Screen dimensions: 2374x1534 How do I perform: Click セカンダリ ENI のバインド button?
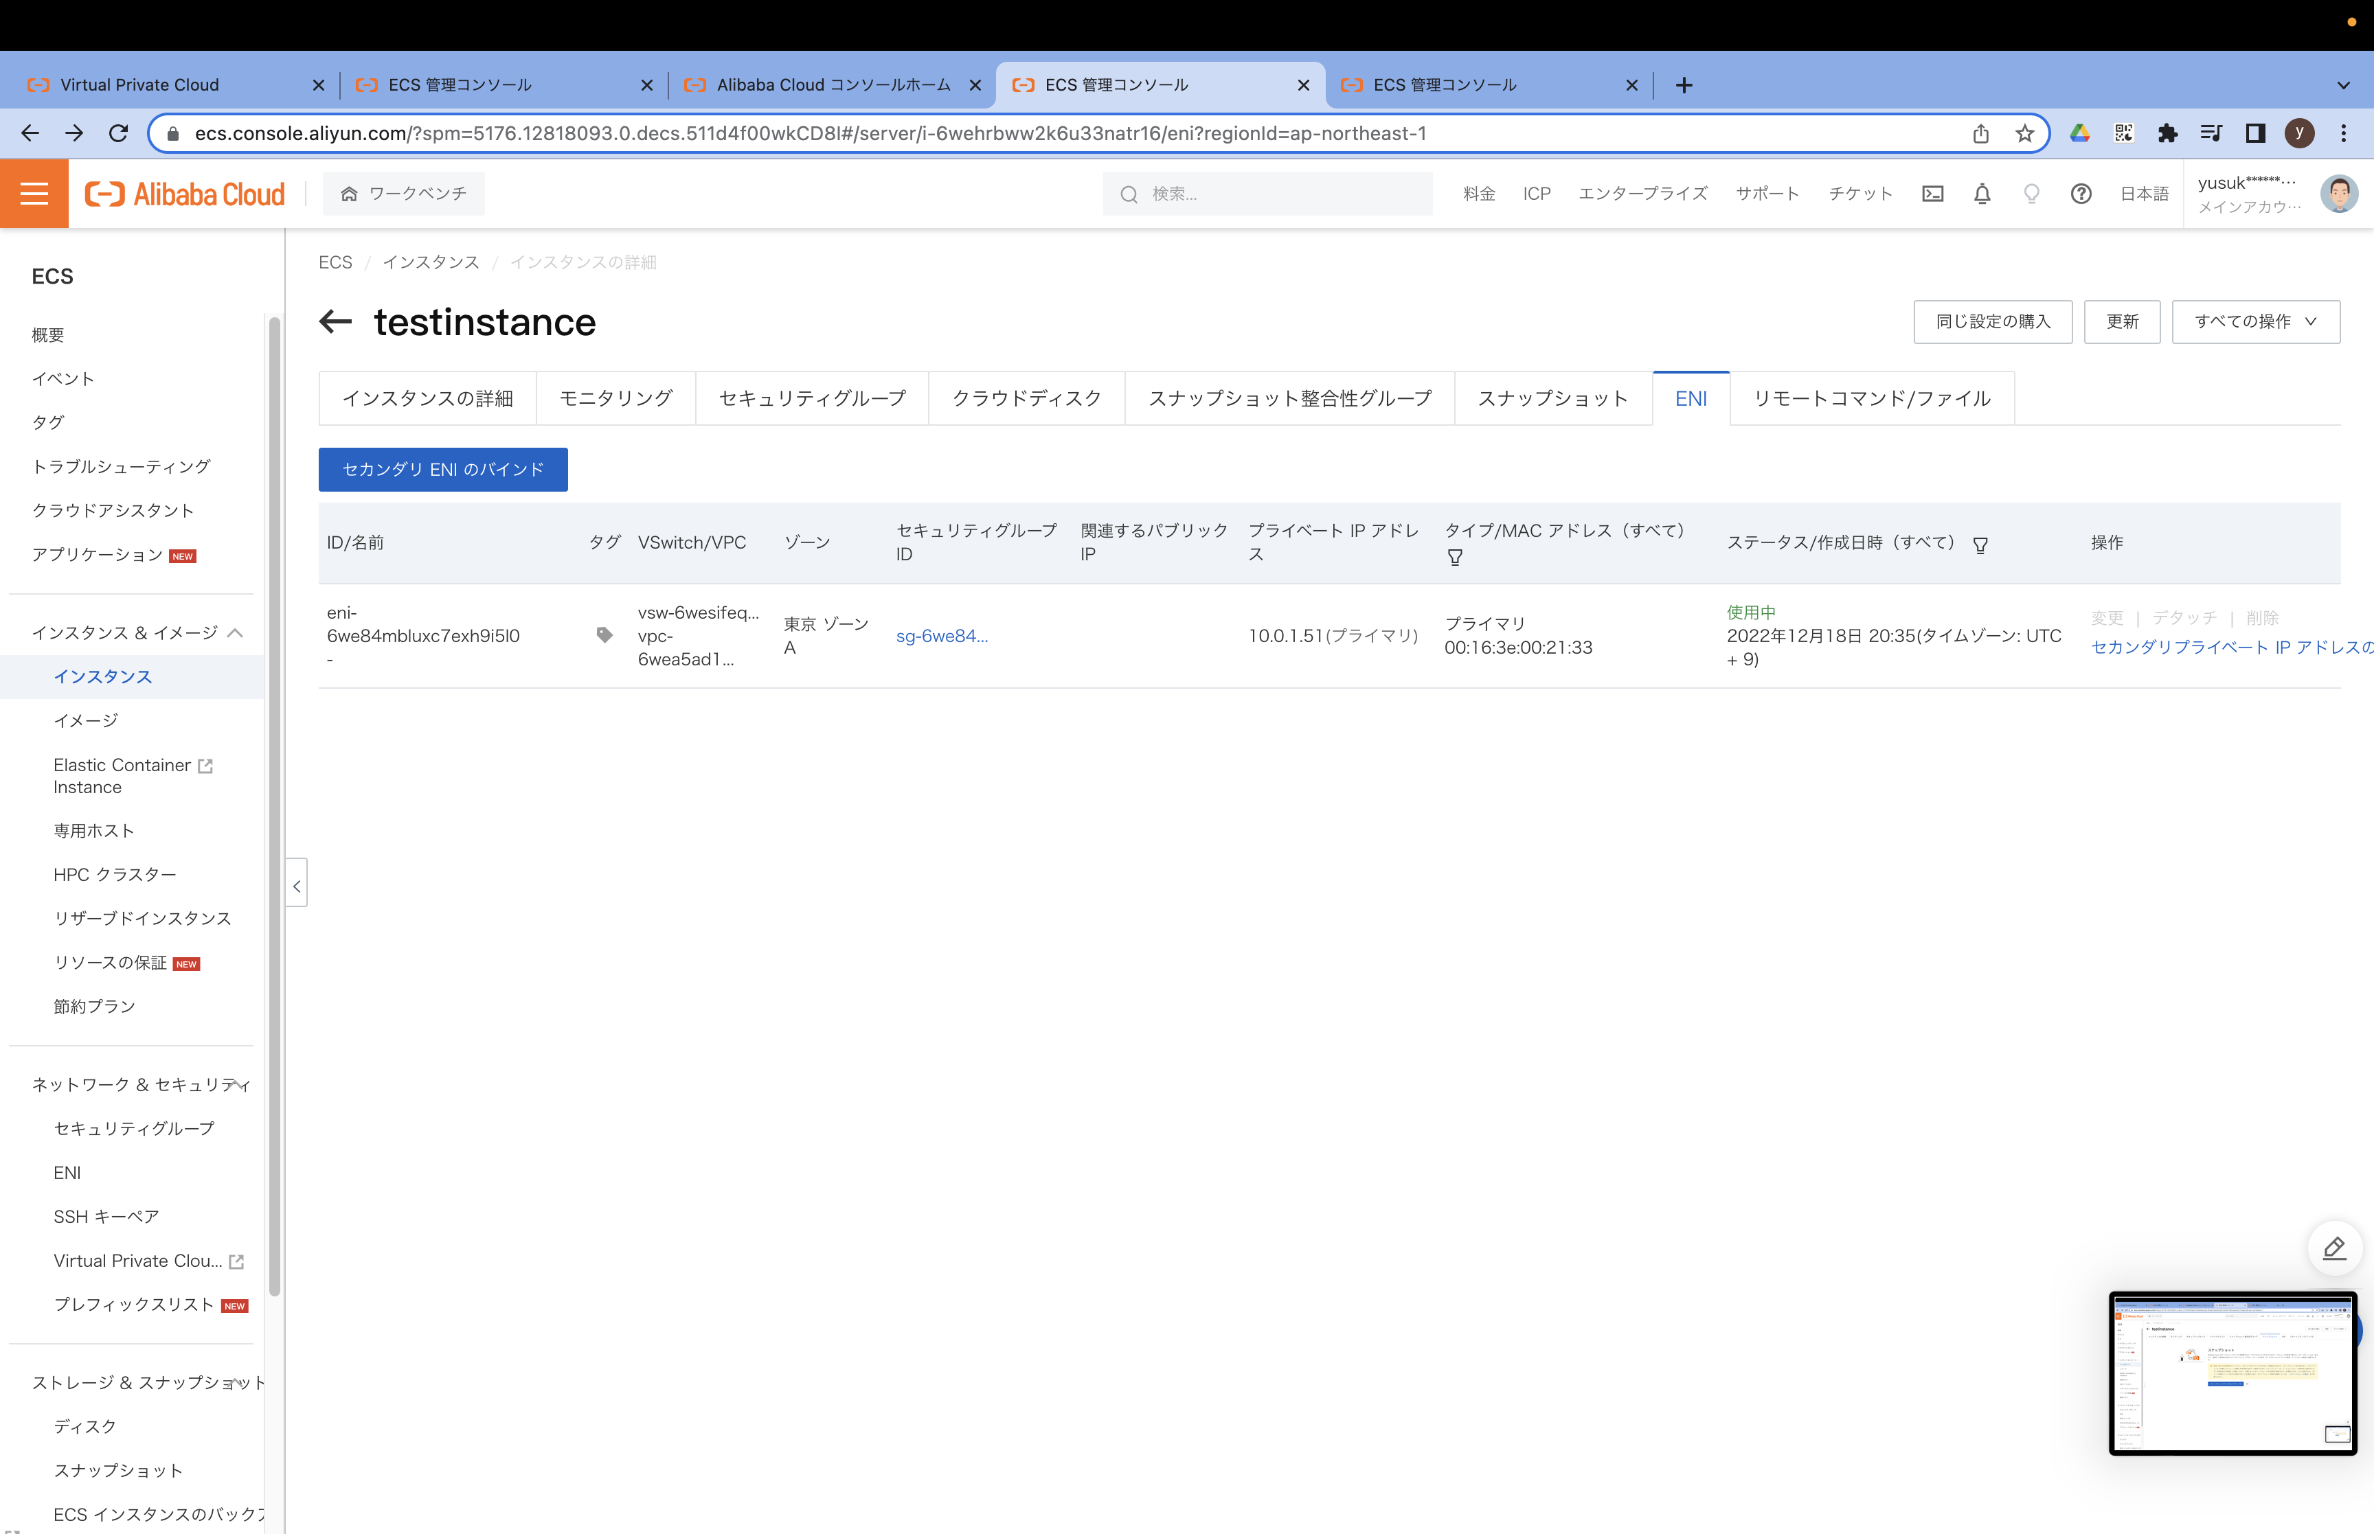(442, 469)
